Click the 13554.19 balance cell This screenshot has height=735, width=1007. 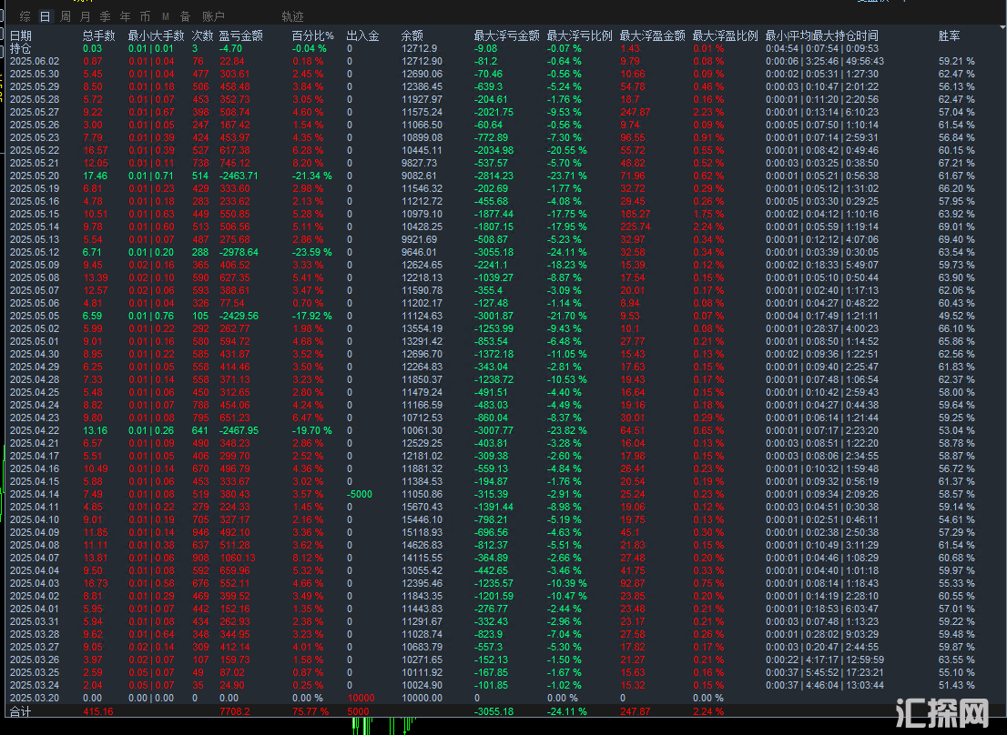click(x=422, y=328)
